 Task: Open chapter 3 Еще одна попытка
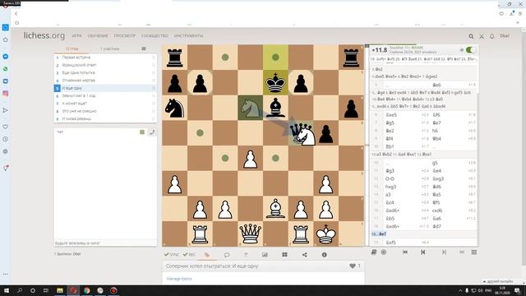click(x=105, y=73)
